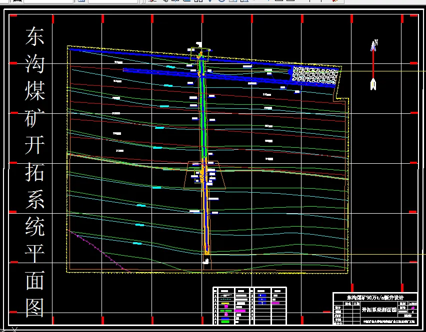Select the pebble-hatched area at upper right
The height and width of the screenshot is (332, 426).
pyautogui.click(x=314, y=74)
